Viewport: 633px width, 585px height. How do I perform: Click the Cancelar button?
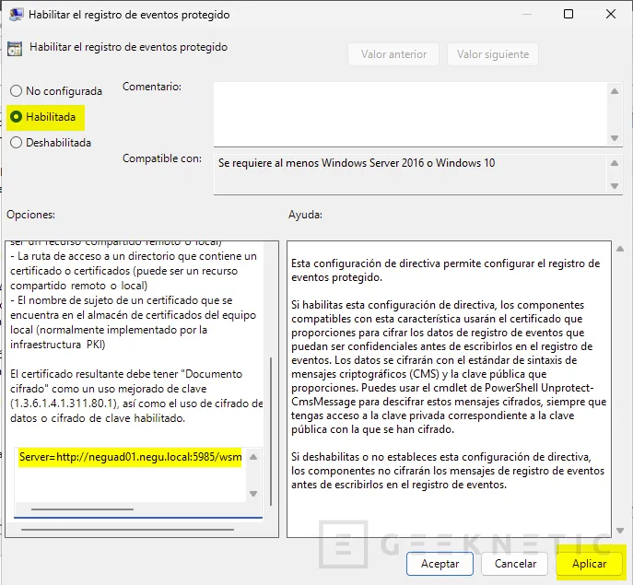[x=516, y=564]
